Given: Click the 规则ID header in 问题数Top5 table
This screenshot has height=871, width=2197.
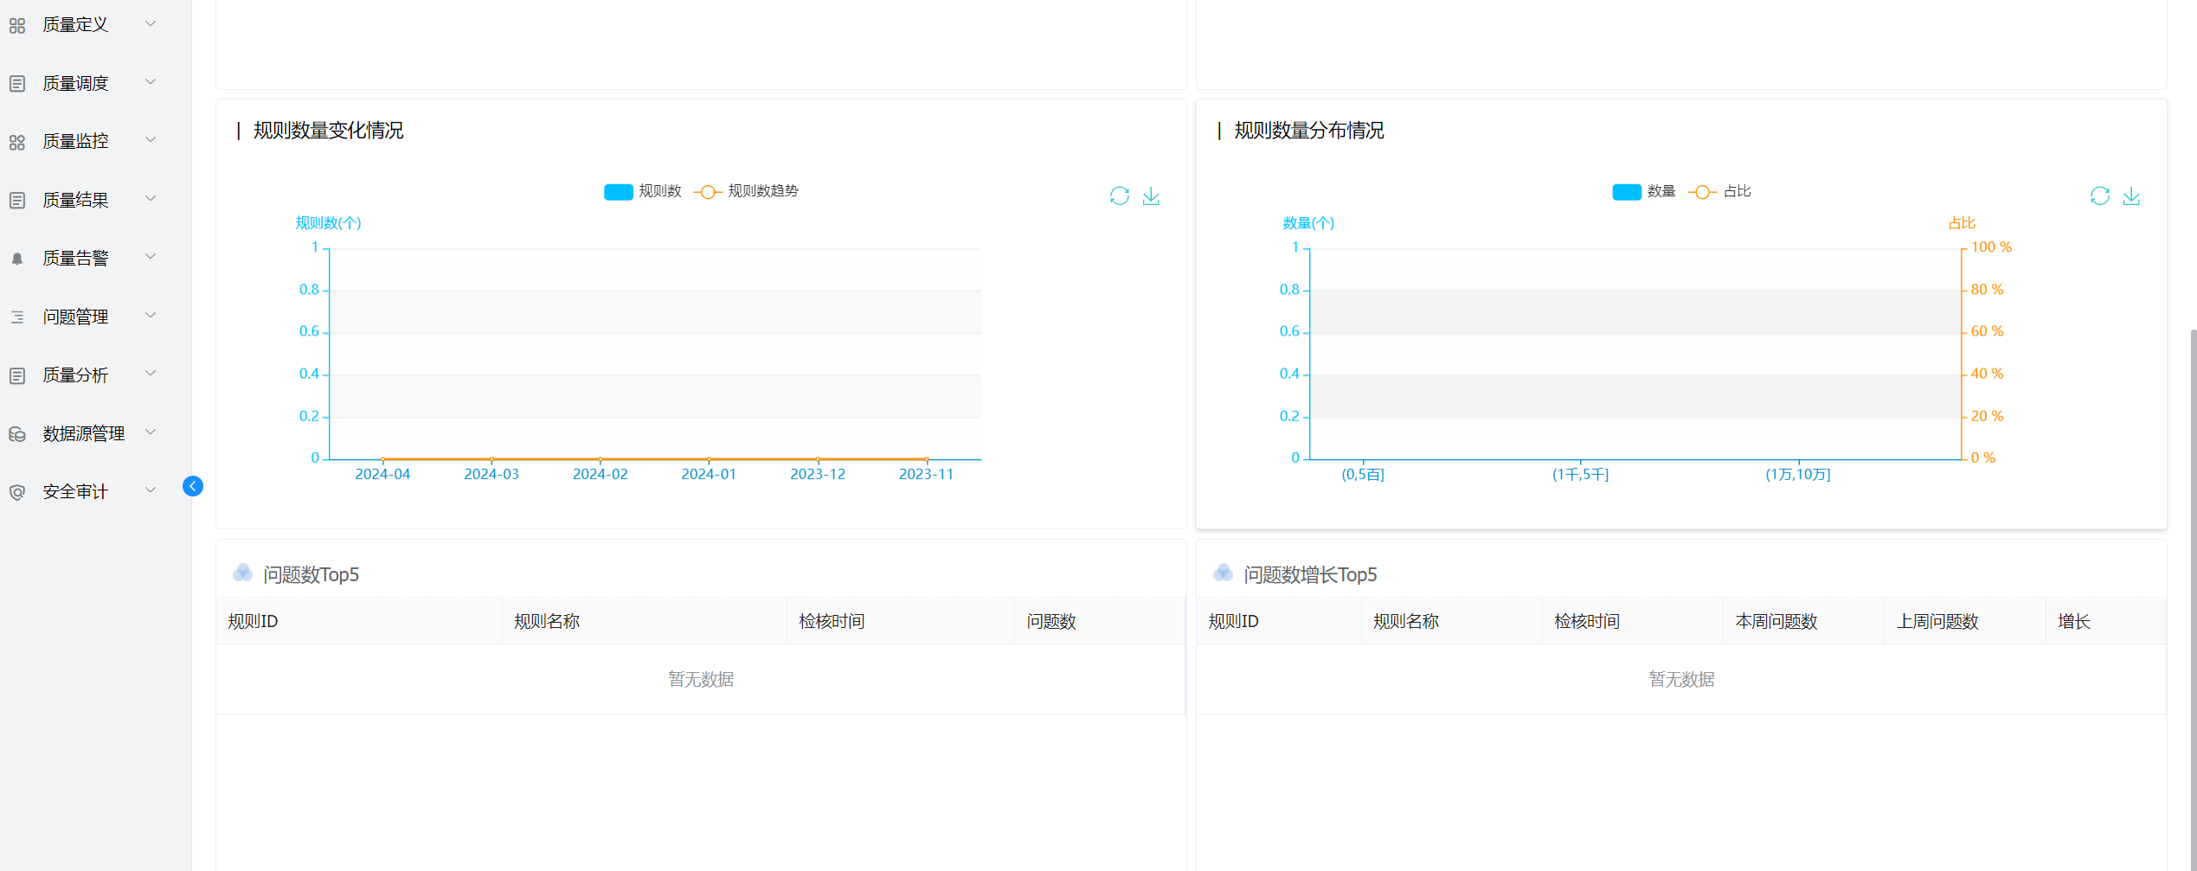Looking at the screenshot, I should click(253, 621).
